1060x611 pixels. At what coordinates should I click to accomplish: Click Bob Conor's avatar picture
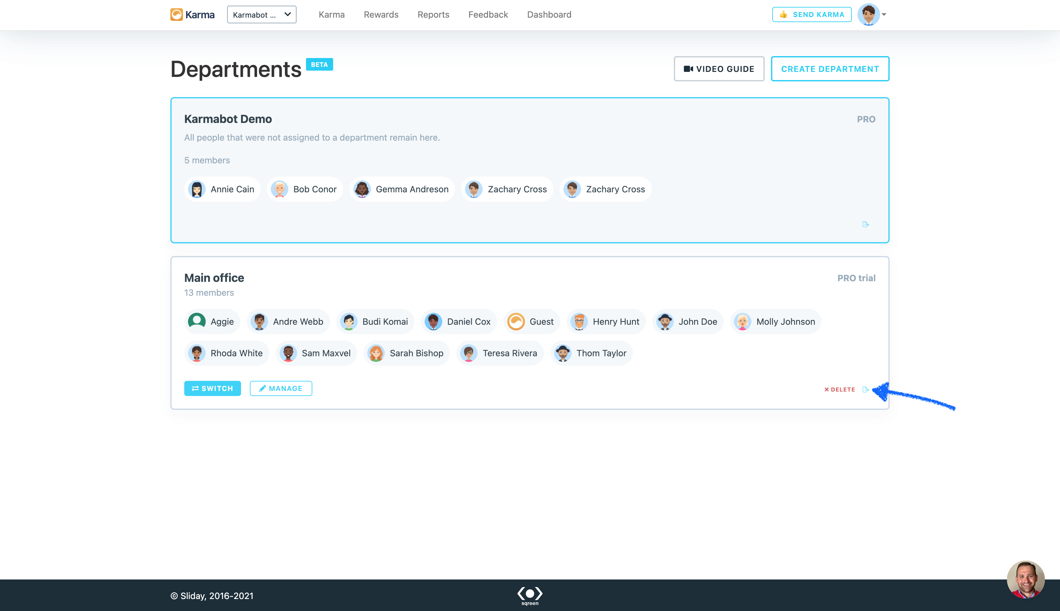(280, 189)
